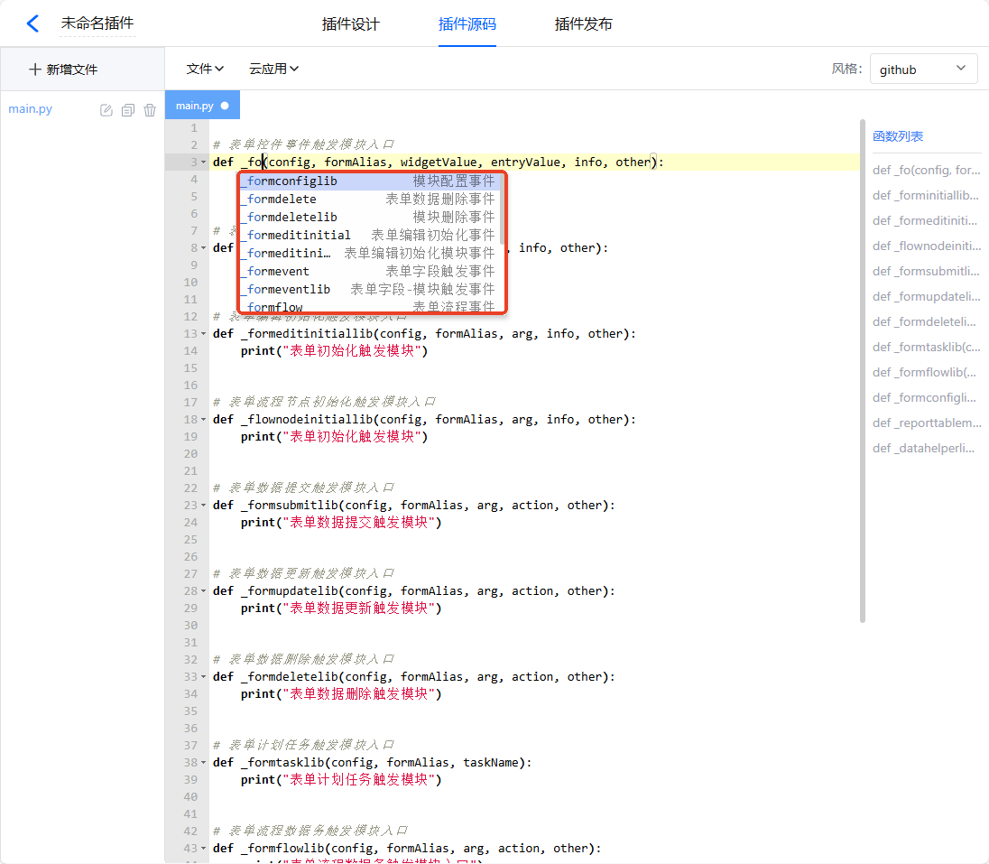989x864 pixels.
Task: Fold the function at line 28
Action: click(203, 591)
